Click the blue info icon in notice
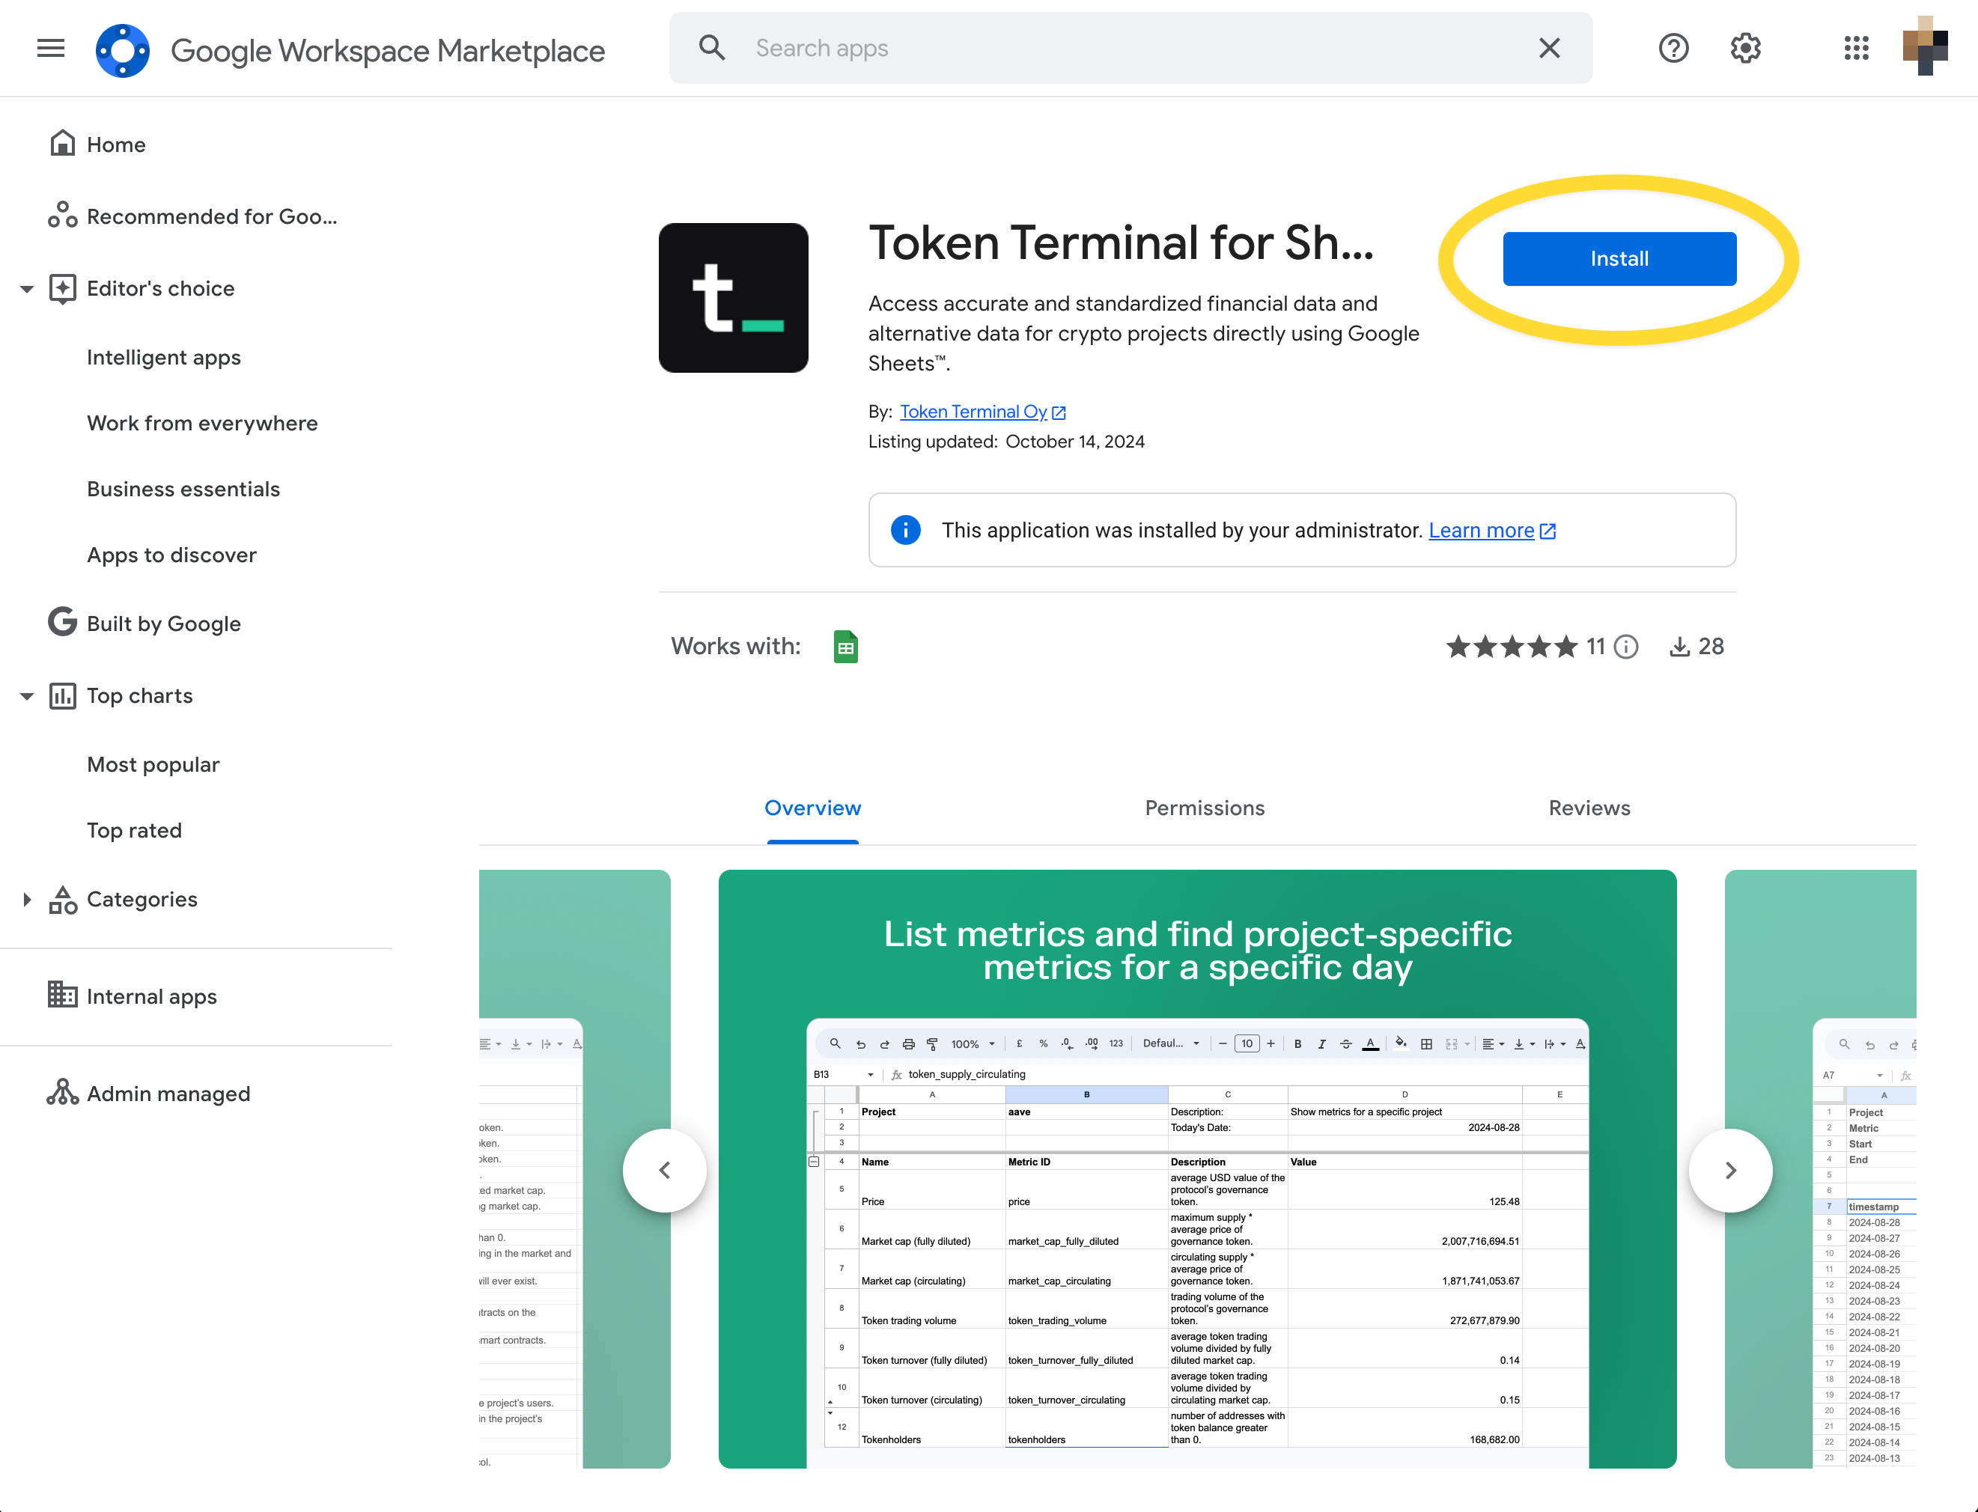 coord(906,530)
